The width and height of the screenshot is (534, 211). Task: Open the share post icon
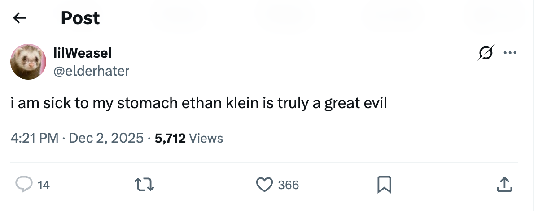point(504,184)
